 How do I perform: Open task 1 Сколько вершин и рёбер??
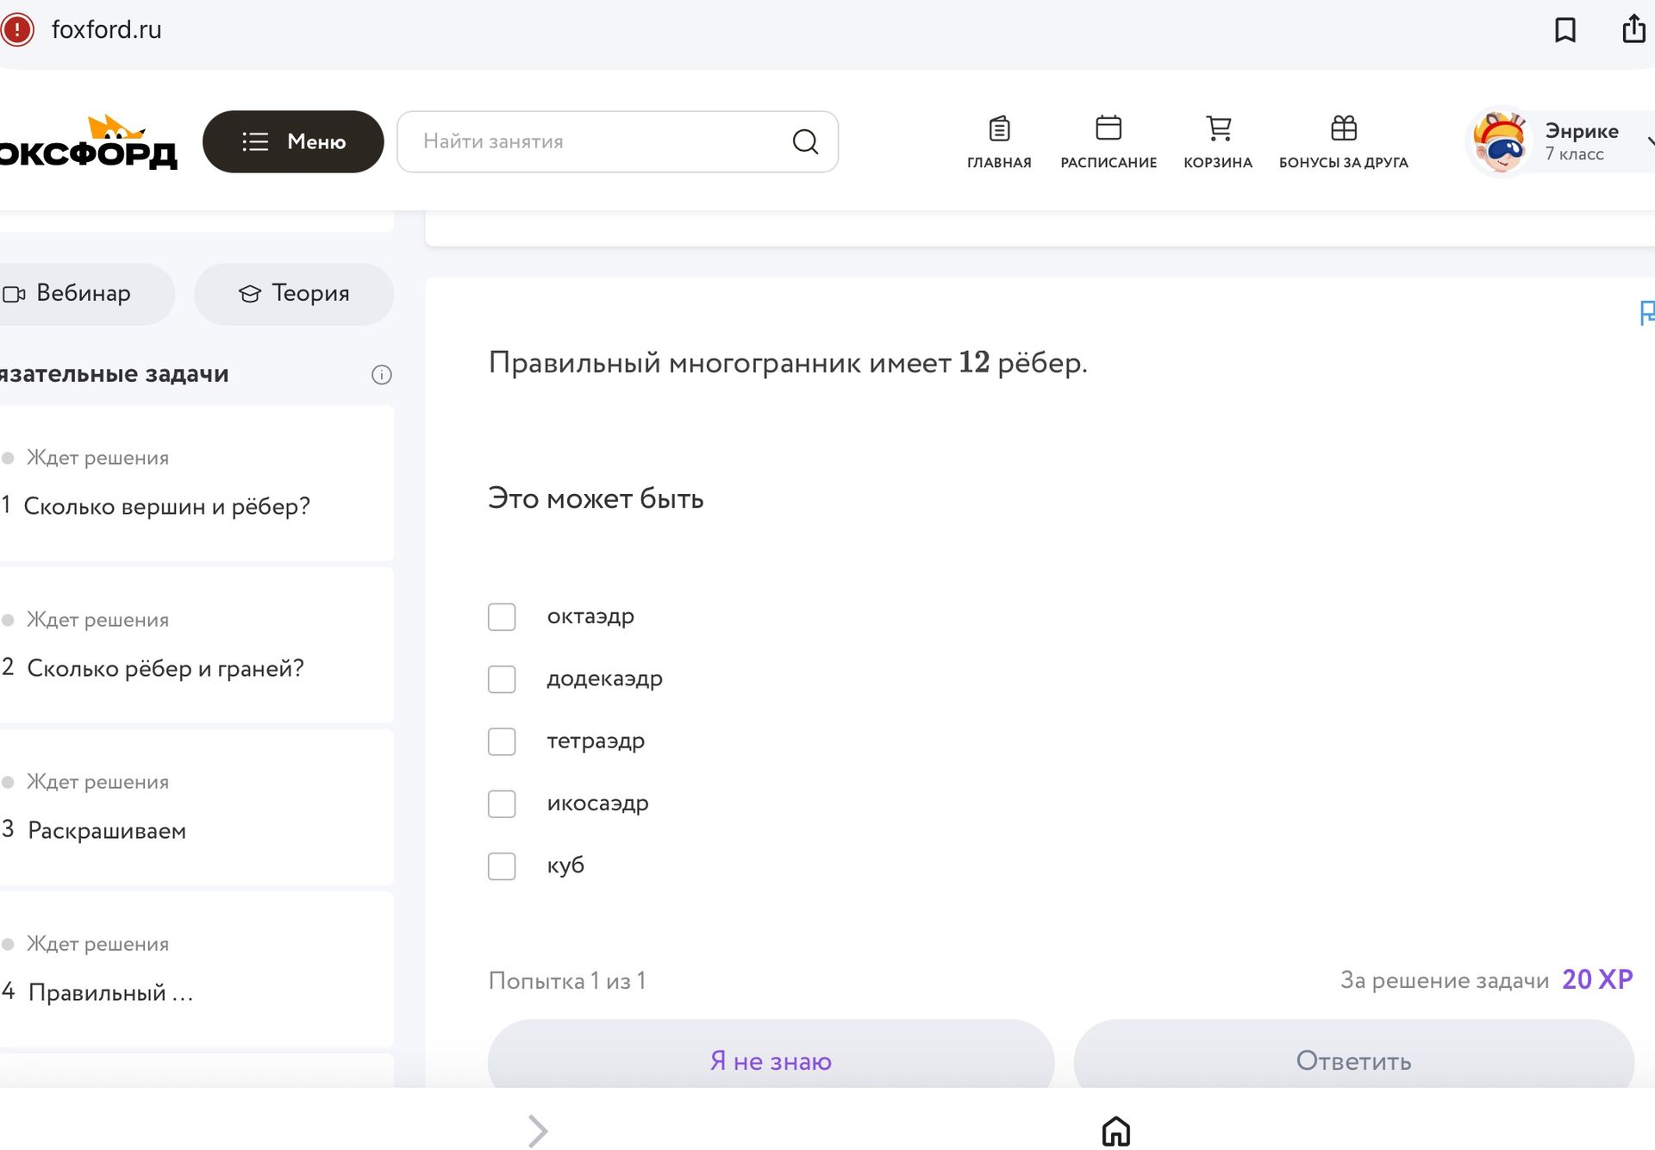(x=197, y=483)
